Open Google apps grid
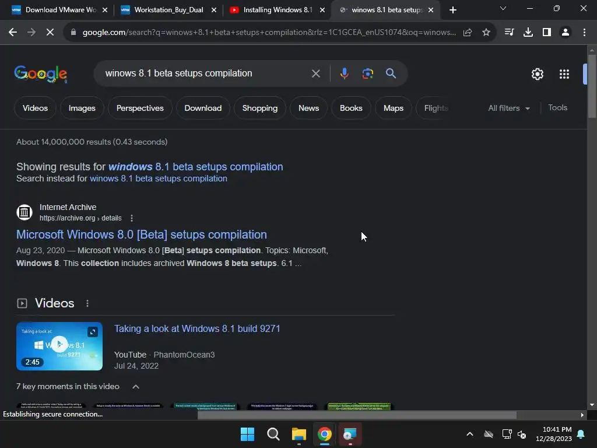The image size is (597, 448). (x=564, y=74)
